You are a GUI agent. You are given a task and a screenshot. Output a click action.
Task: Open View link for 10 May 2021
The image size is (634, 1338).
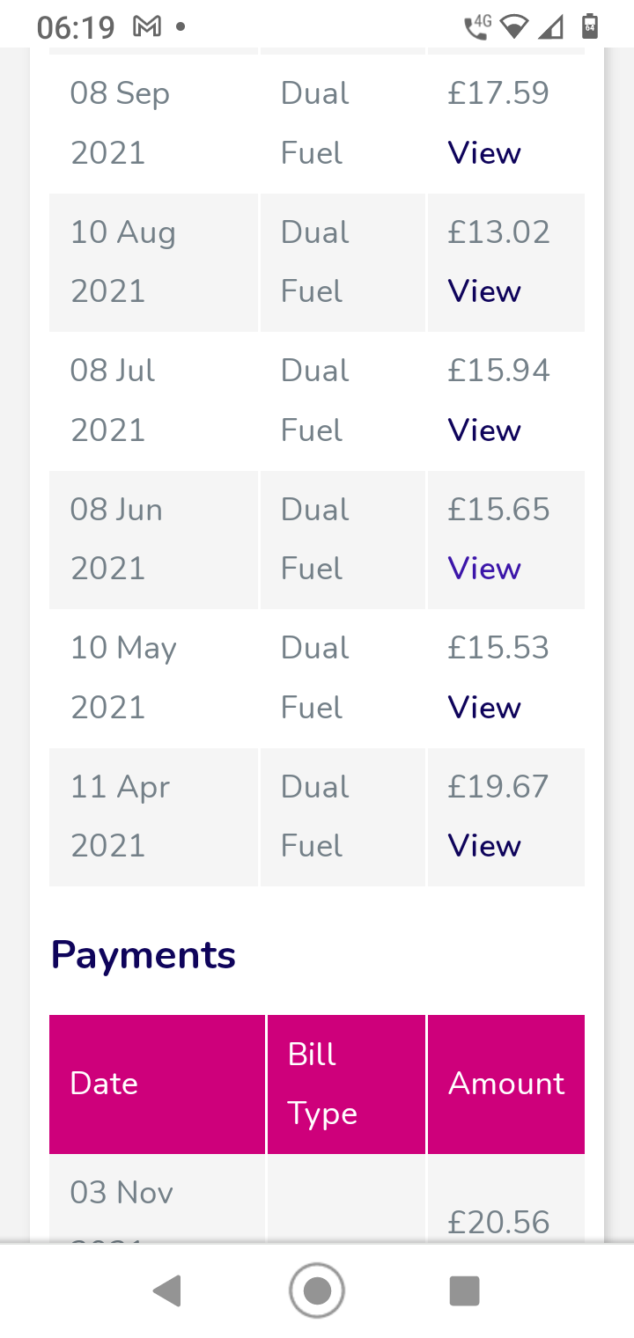tap(484, 708)
